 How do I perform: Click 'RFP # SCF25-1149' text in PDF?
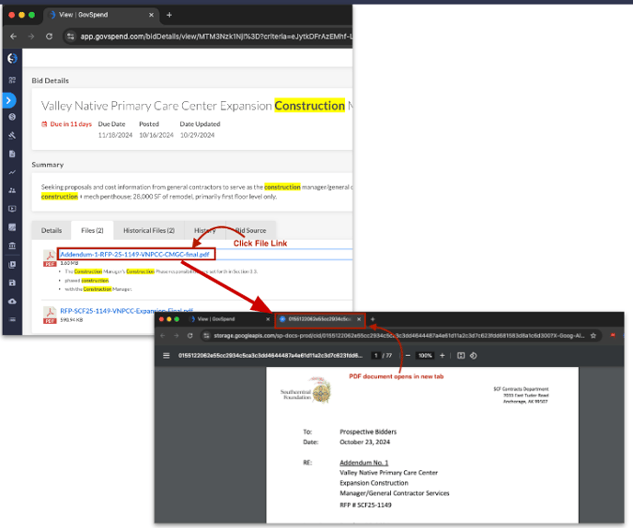(x=365, y=505)
